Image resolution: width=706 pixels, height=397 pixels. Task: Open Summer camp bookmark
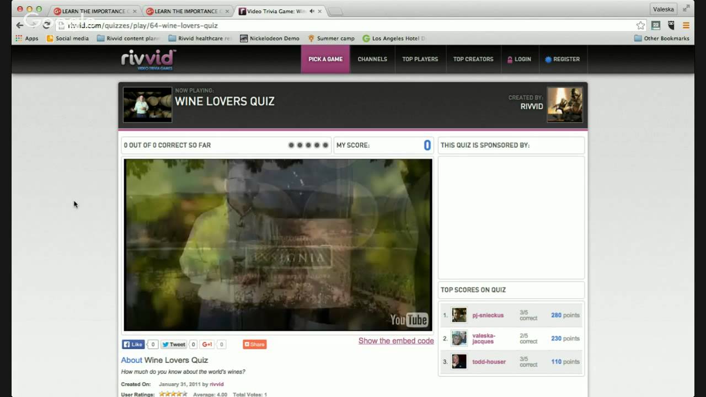click(x=331, y=39)
